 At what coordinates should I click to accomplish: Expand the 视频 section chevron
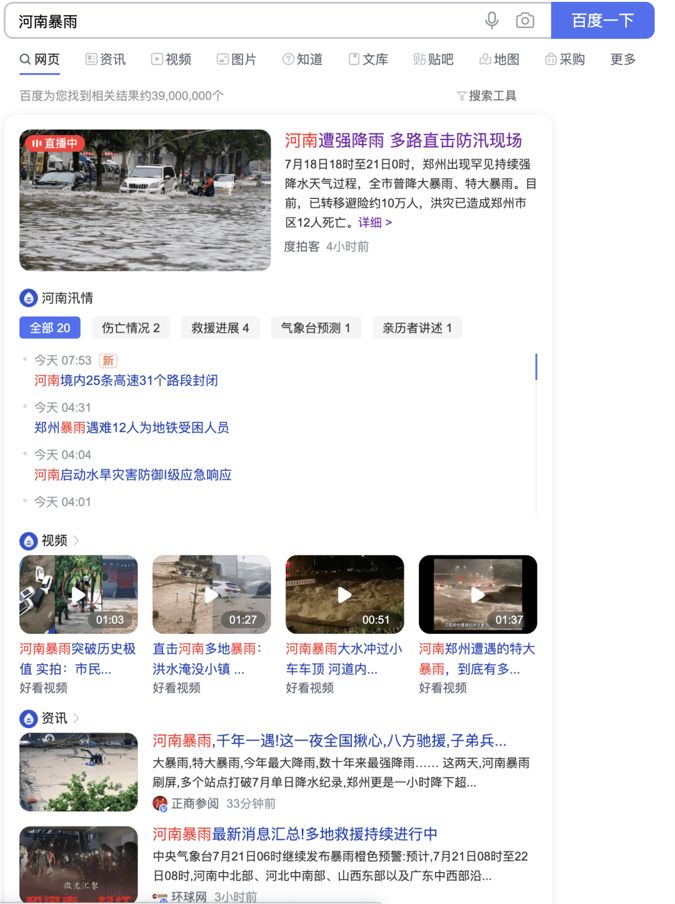pyautogui.click(x=76, y=541)
